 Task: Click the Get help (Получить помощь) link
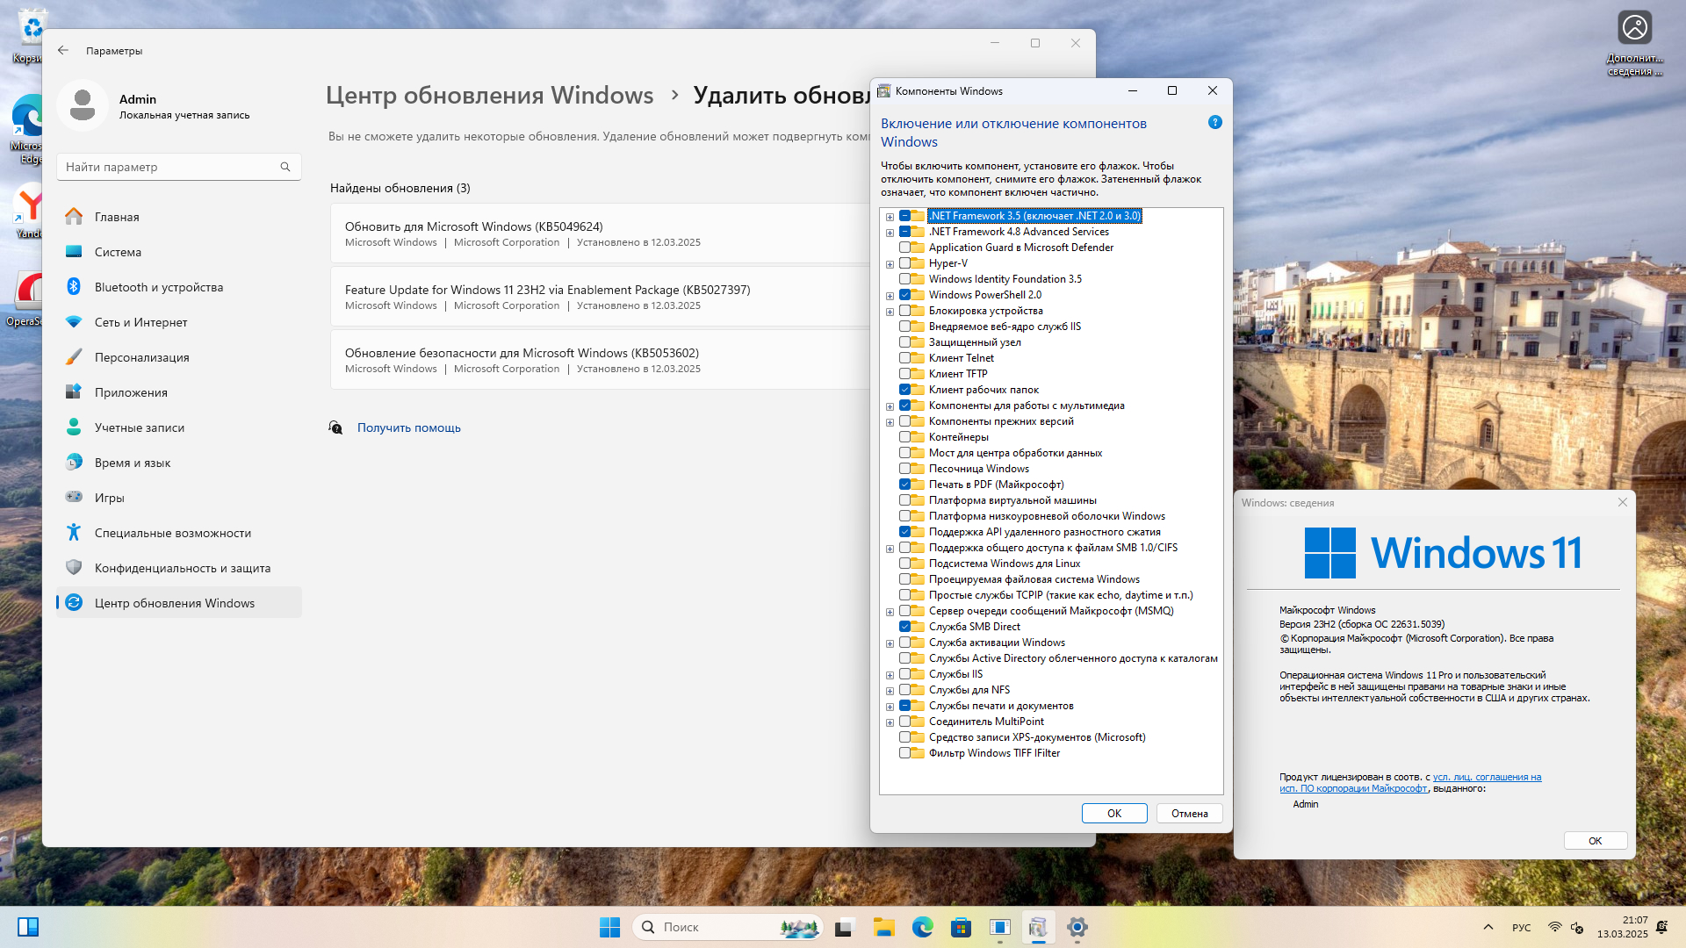coord(408,427)
